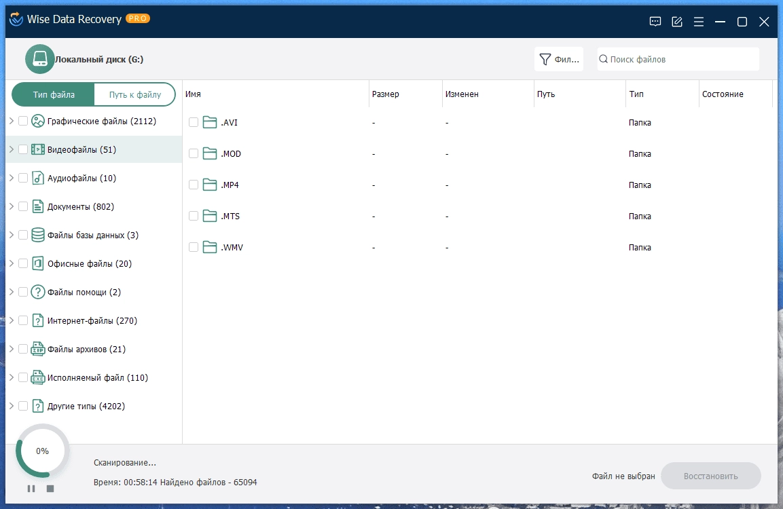Click the Файлы помощи question mark icon
783x509 pixels.
tap(38, 291)
